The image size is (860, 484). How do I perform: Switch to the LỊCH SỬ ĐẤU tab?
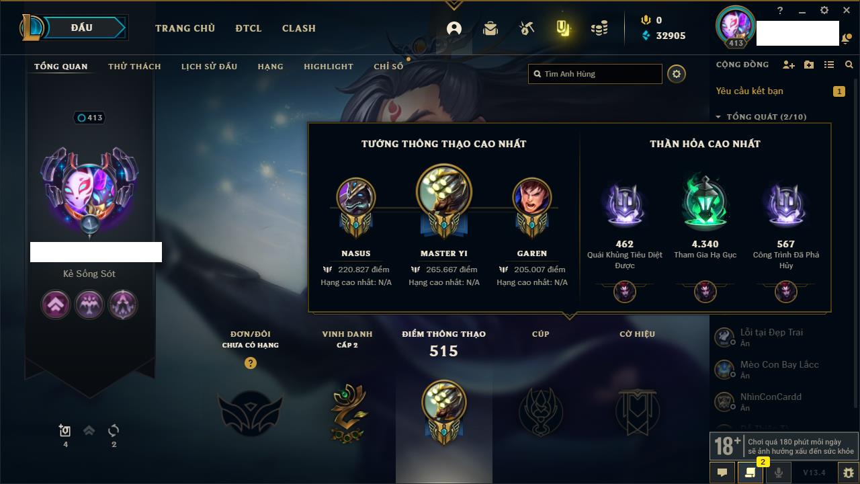[209, 67]
